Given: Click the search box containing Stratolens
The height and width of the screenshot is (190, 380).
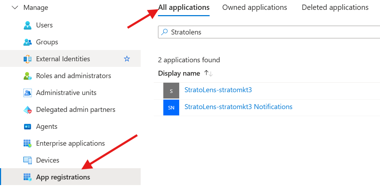Looking at the screenshot, I should pyautogui.click(x=269, y=32).
